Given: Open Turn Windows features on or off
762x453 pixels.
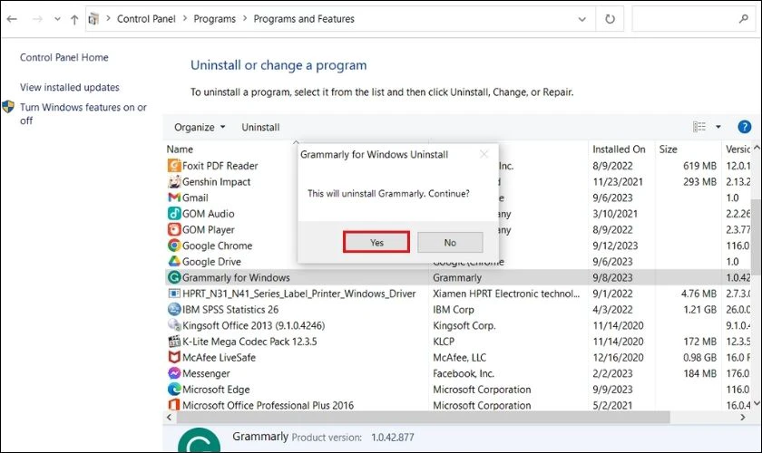Looking at the screenshot, I should pos(83,113).
